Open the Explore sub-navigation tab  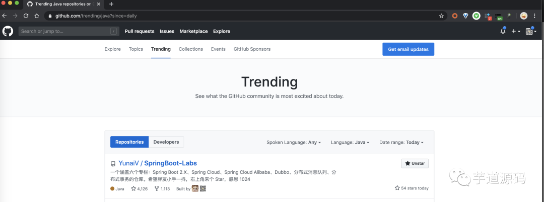[112, 49]
